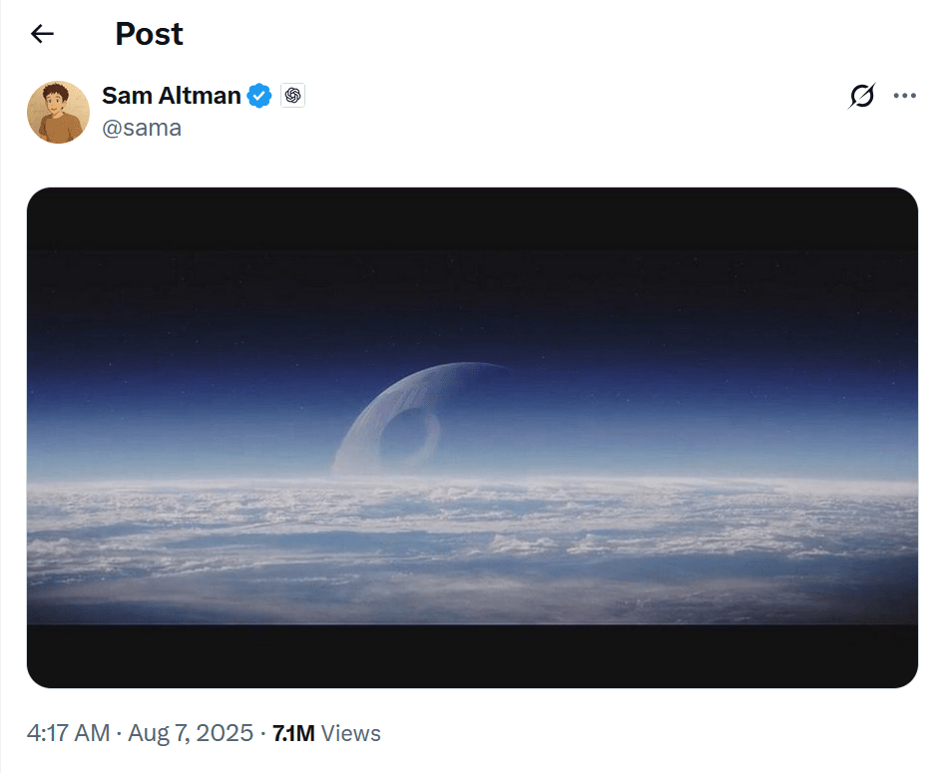The image size is (944, 773).
Task: Click the Aug 7, 2025 date
Action: tap(190, 734)
